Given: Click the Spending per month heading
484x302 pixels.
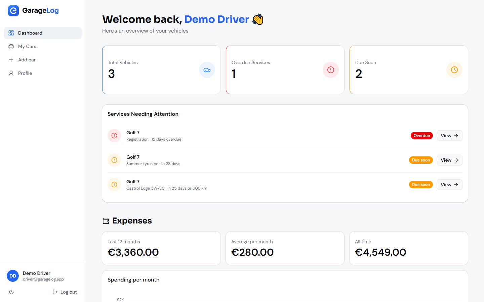Looking at the screenshot, I should pyautogui.click(x=133, y=280).
